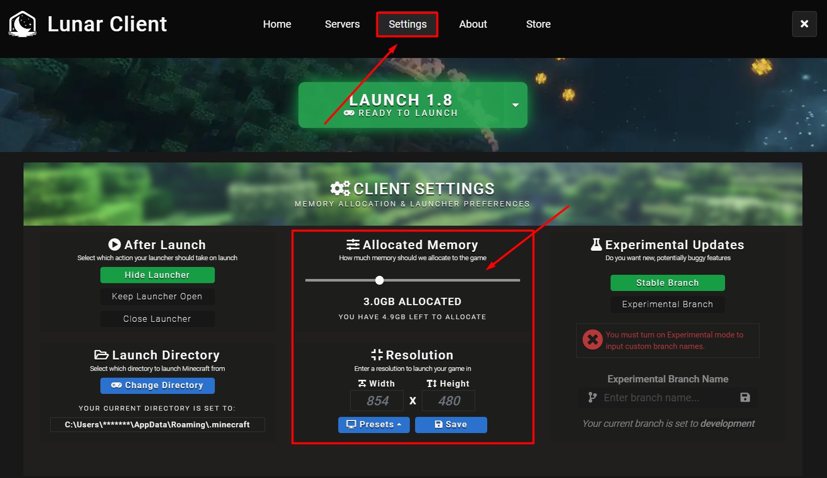Open the Home tab

[x=277, y=24]
